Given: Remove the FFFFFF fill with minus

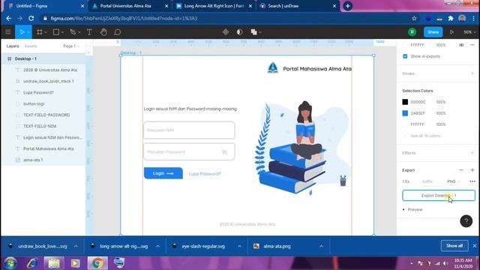Looking at the screenshot, I should tap(472, 45).
